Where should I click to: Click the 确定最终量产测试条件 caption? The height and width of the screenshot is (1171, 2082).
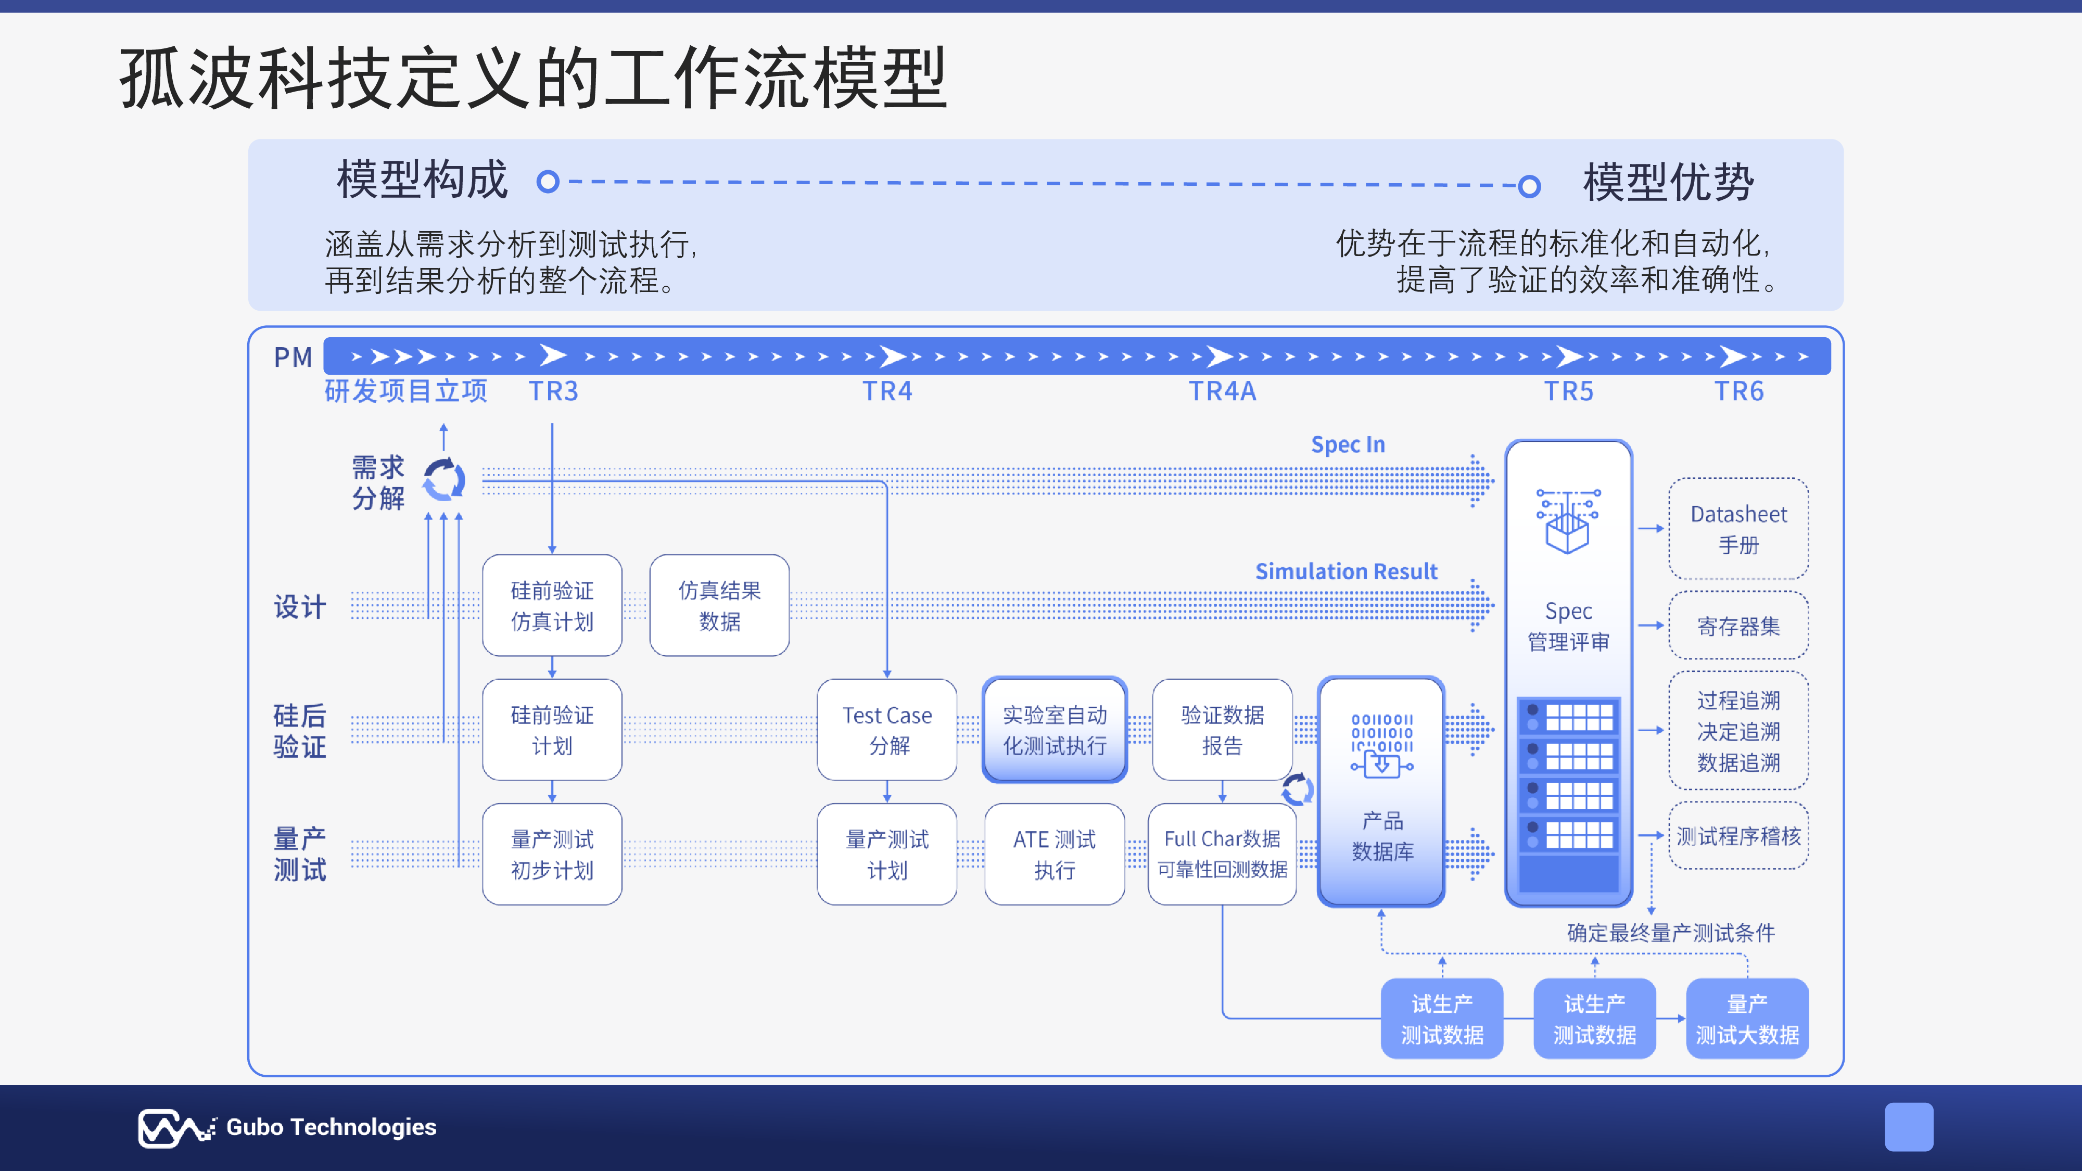1671,933
